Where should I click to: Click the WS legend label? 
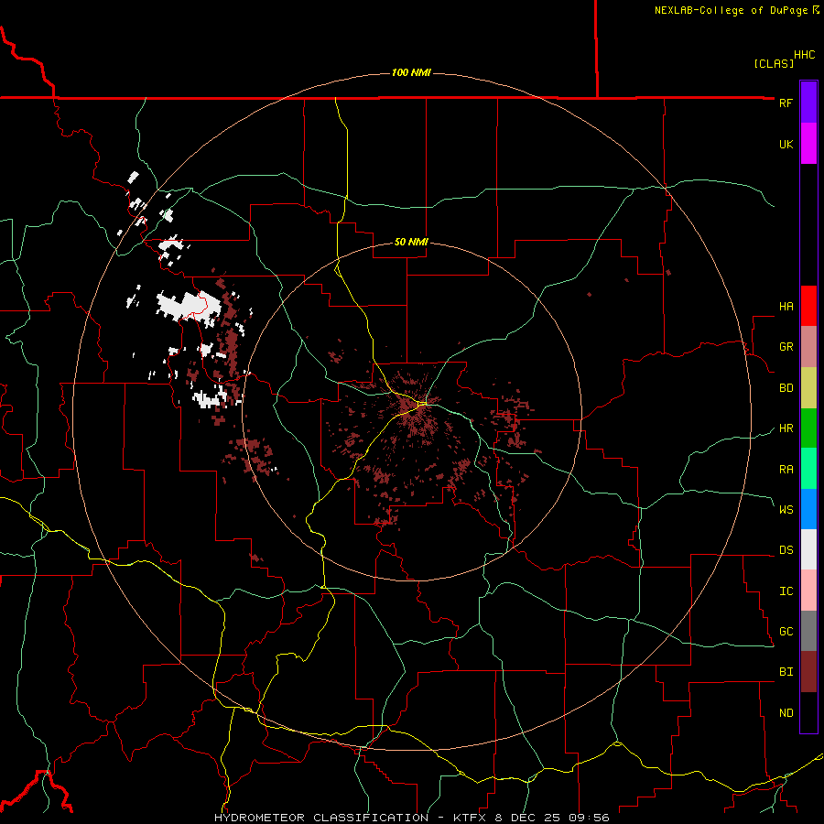786,509
